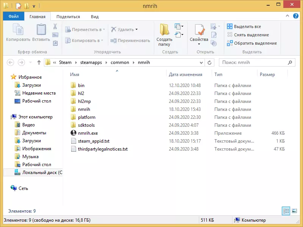Click steamapps in address breadcrumb
The image size is (303, 227).
tap(91, 62)
